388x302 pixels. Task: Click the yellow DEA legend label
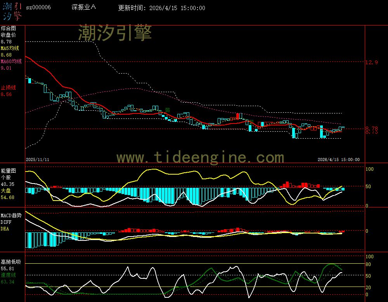pyautogui.click(x=5, y=229)
